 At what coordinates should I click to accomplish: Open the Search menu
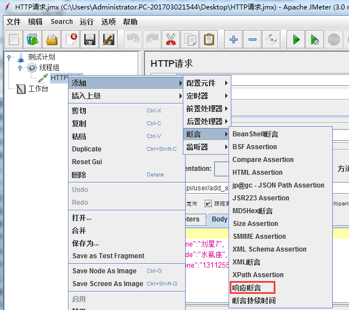coord(62,22)
